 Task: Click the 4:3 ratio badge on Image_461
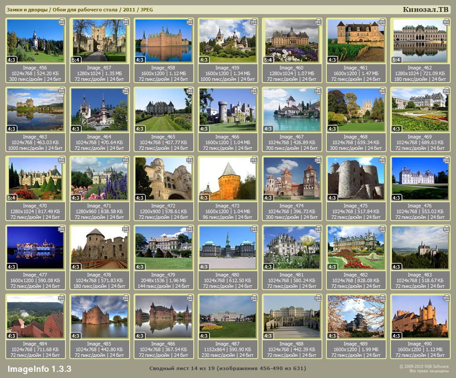pyautogui.click(x=332, y=60)
